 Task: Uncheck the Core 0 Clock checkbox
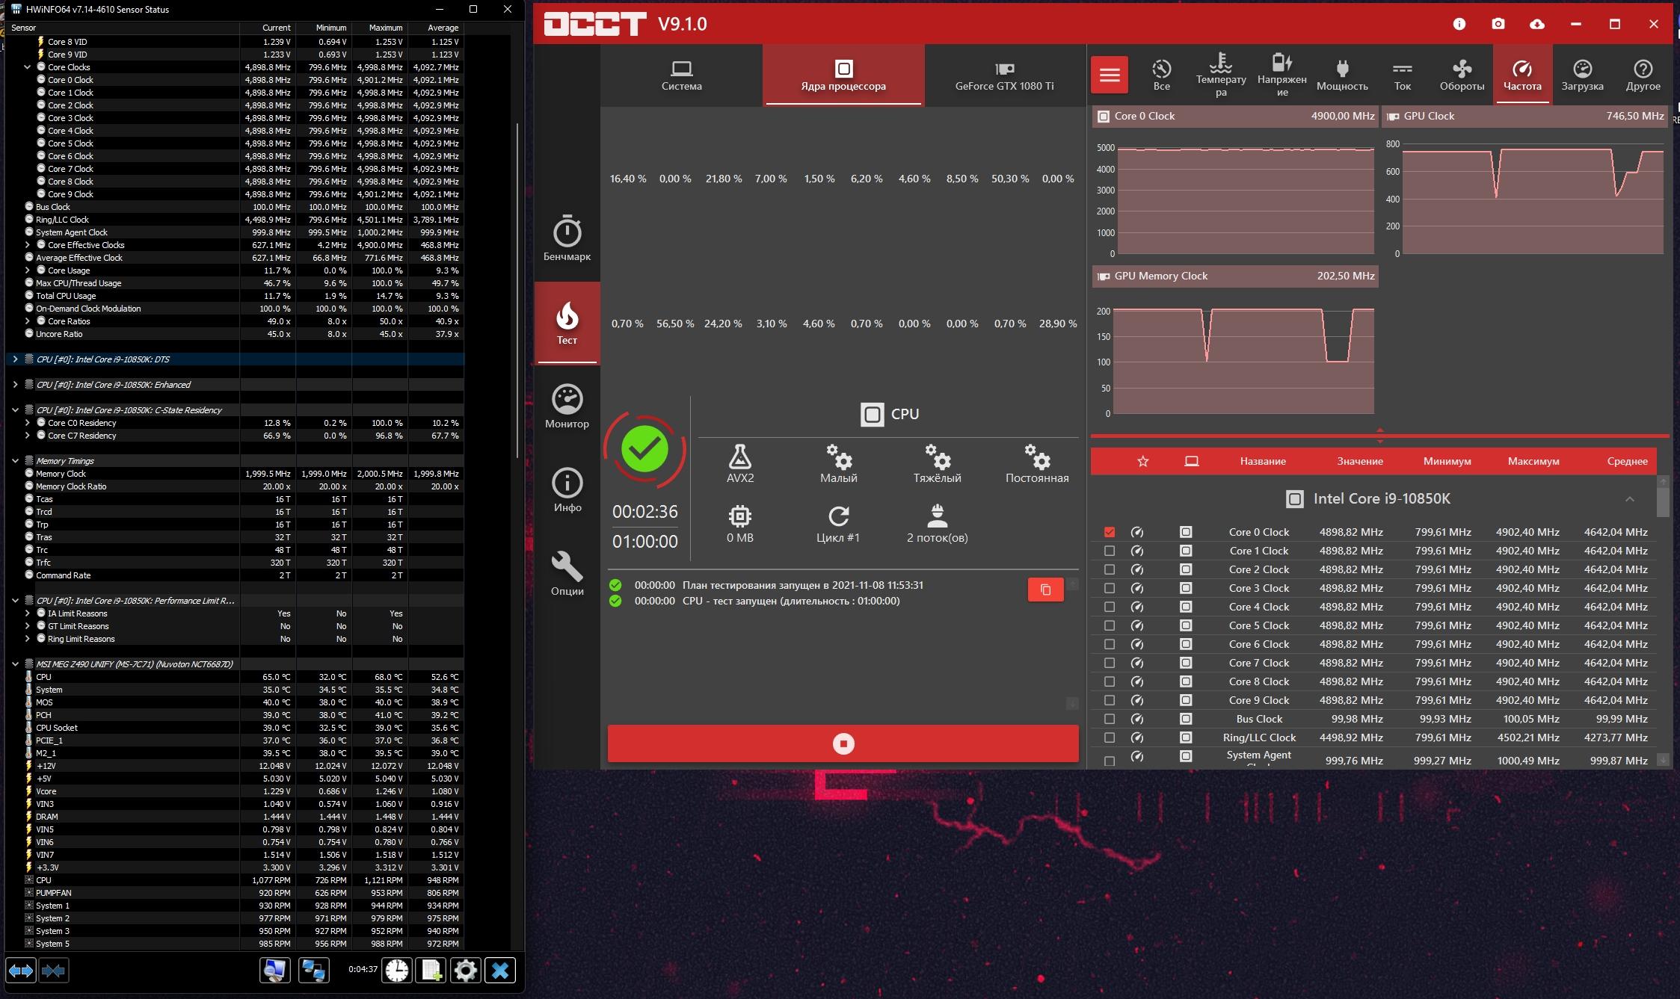[x=1110, y=532]
